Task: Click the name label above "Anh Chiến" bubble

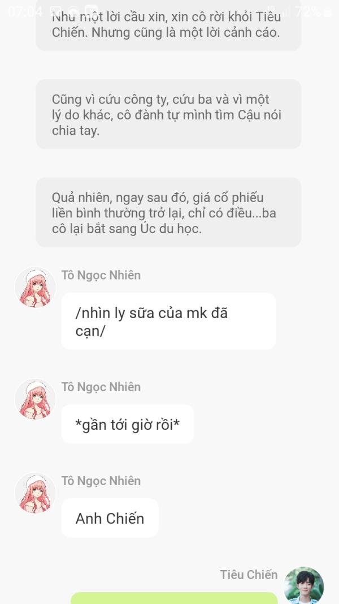Action: pyautogui.click(x=101, y=481)
